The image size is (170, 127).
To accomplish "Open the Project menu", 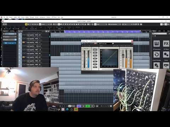I will [x=11, y=17].
